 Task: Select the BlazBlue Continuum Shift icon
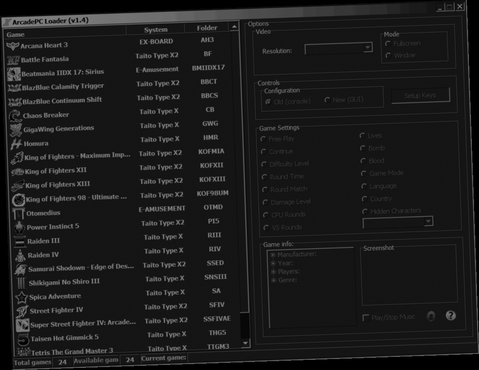pyautogui.click(x=15, y=102)
